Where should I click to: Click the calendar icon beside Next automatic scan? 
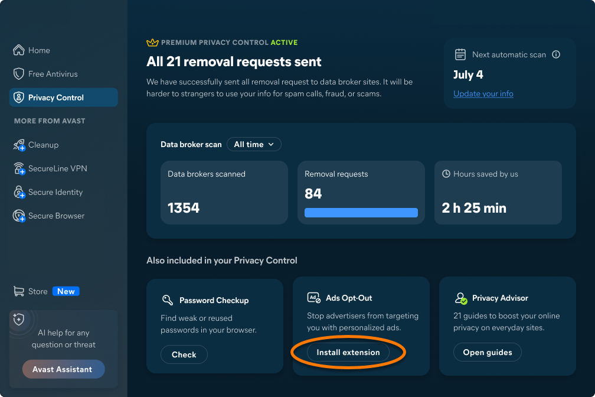460,54
